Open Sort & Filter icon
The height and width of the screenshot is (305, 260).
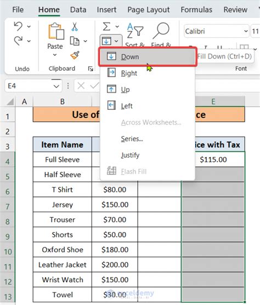[x=135, y=31]
